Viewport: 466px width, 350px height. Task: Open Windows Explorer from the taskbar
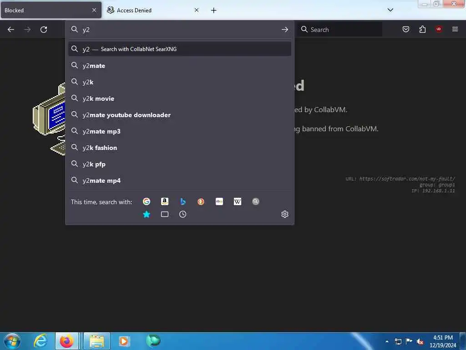(97, 341)
